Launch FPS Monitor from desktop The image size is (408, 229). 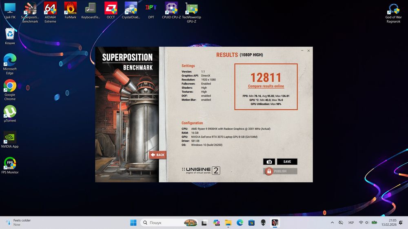click(10, 165)
